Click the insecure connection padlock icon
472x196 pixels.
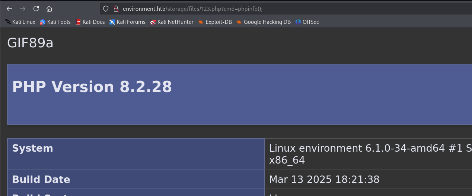click(x=116, y=9)
